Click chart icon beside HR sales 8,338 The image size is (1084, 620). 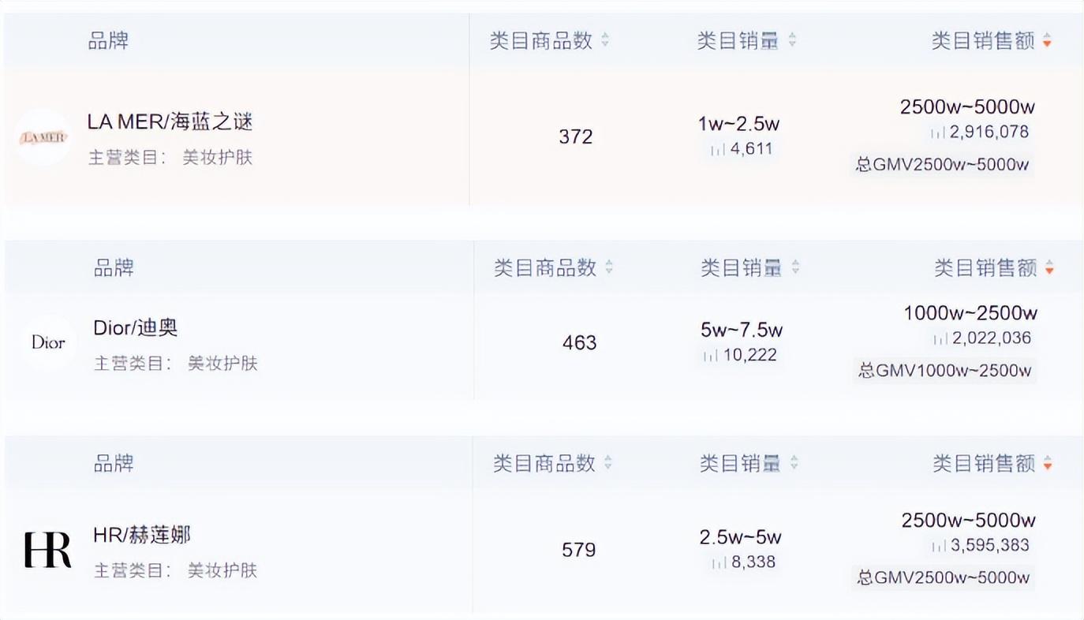(719, 562)
